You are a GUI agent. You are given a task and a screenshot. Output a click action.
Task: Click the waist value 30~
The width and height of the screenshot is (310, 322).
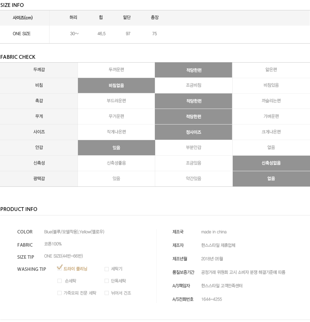click(74, 34)
